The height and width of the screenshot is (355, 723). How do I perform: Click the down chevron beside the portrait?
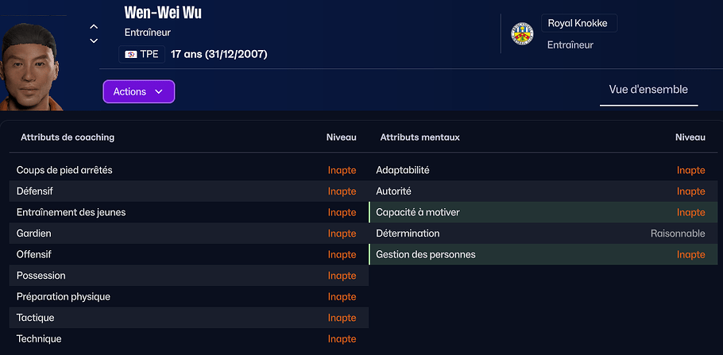tap(94, 41)
